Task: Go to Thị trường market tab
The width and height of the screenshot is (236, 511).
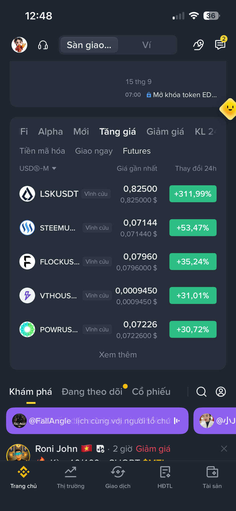Action: pyautogui.click(x=71, y=478)
